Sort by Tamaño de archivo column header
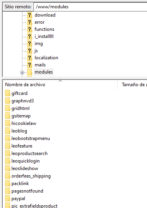 tap(132, 85)
